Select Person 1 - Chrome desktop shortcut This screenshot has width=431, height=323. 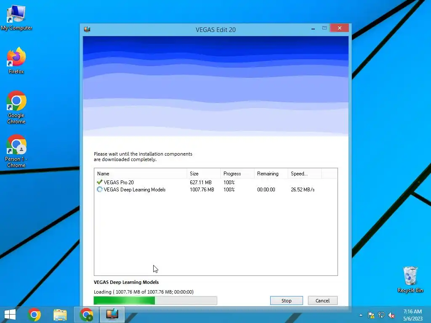pos(16,151)
